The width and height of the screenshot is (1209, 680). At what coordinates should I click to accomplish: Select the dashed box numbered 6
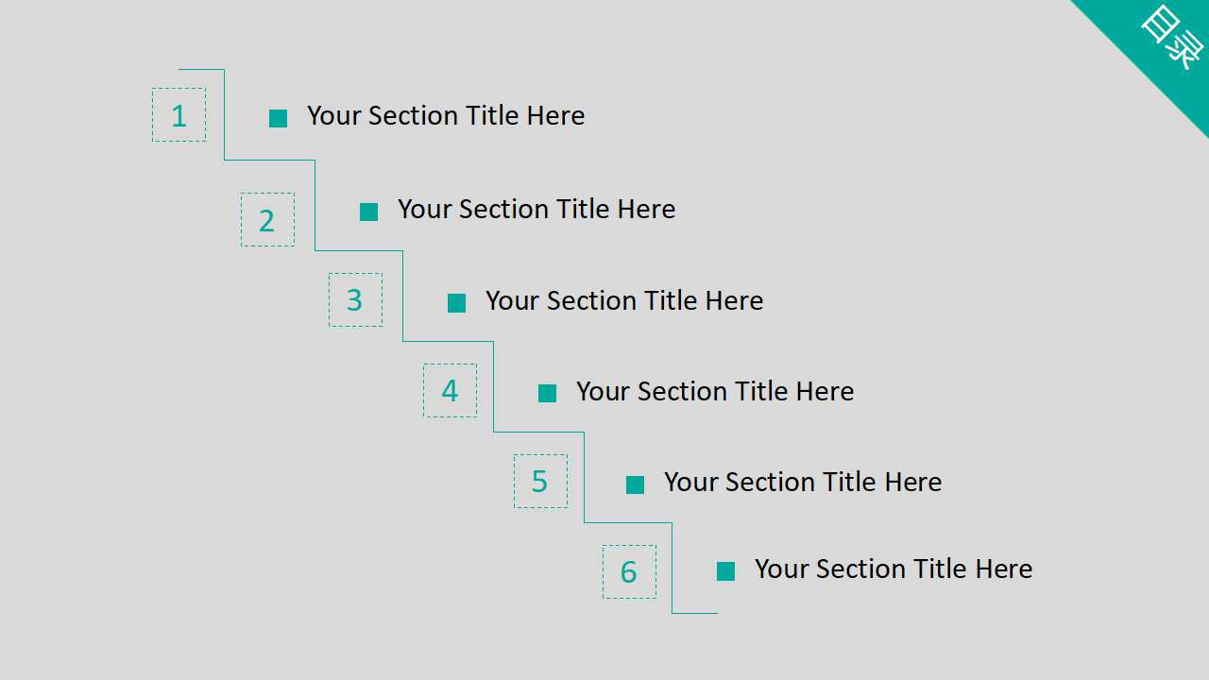[629, 571]
